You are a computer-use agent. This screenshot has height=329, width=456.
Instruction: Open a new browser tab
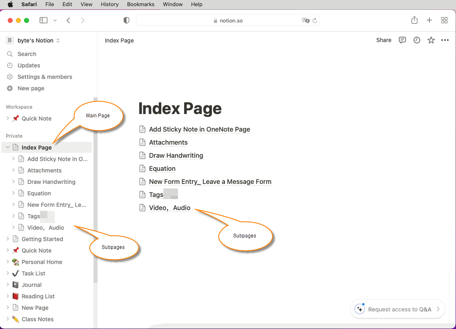[x=429, y=20]
